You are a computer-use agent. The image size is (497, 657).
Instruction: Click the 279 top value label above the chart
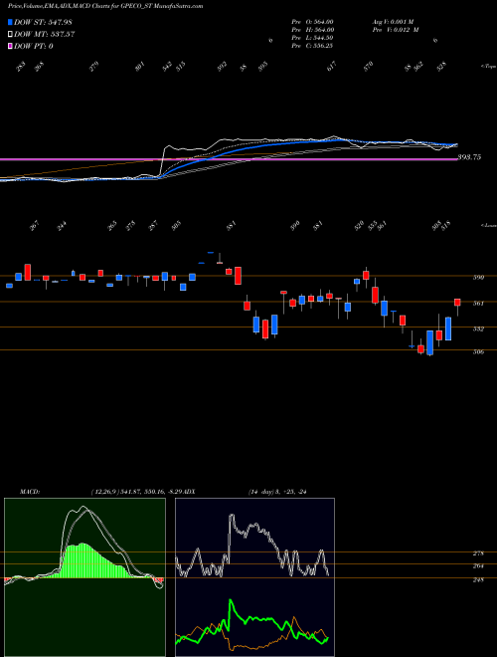[x=94, y=67]
